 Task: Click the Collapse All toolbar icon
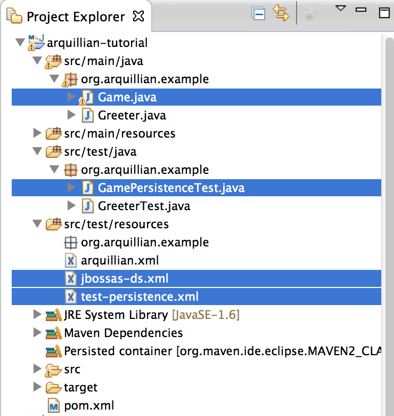coord(258,14)
